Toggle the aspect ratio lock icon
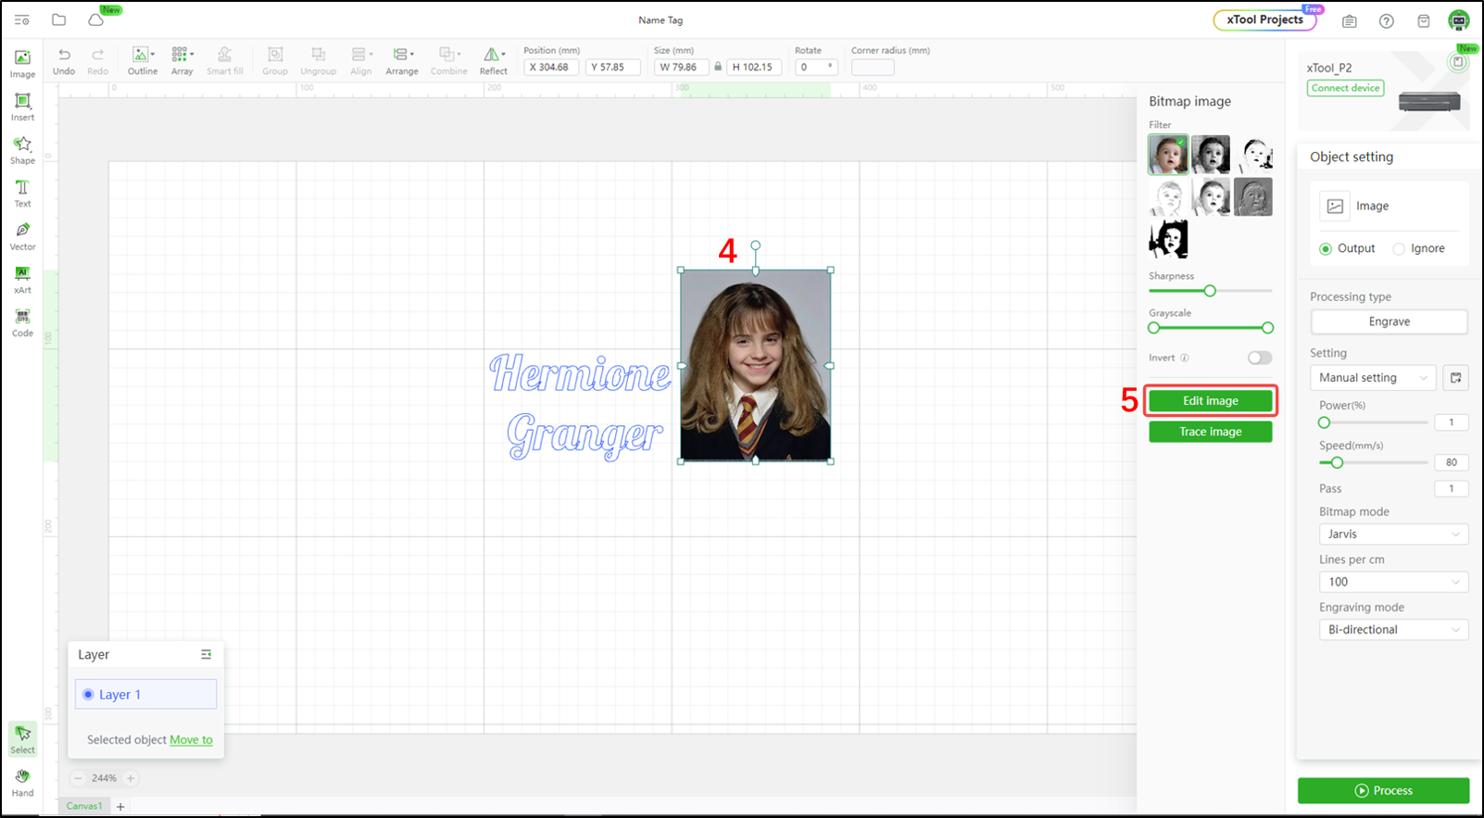This screenshot has width=1484, height=818. point(718,67)
